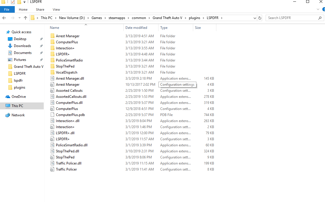This screenshot has width=325, height=202.
Task: Open the ComputerPlus folder icon
Action: [x=52, y=42]
